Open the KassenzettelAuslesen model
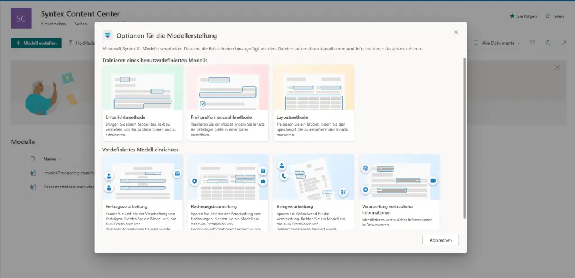The image size is (575, 278). coord(69,187)
